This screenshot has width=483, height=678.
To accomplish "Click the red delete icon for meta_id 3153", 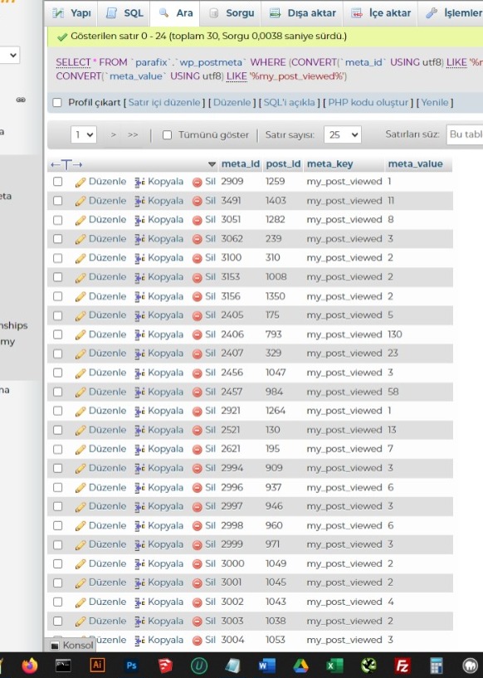I will tap(198, 278).
